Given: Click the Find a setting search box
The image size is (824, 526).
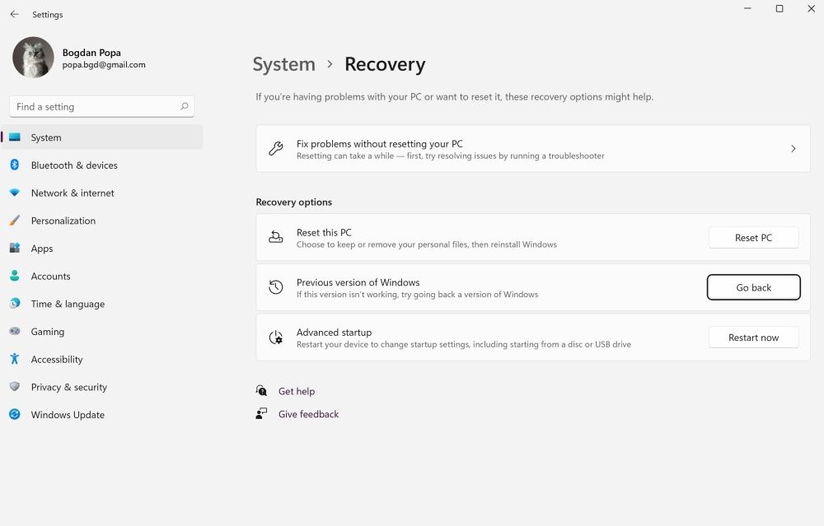Looking at the screenshot, I should 102,106.
